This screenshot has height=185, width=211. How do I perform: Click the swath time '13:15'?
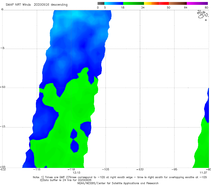(x=76, y=173)
